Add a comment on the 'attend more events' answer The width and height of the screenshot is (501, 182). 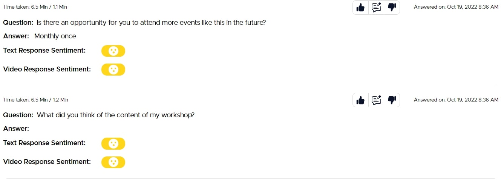[376, 8]
